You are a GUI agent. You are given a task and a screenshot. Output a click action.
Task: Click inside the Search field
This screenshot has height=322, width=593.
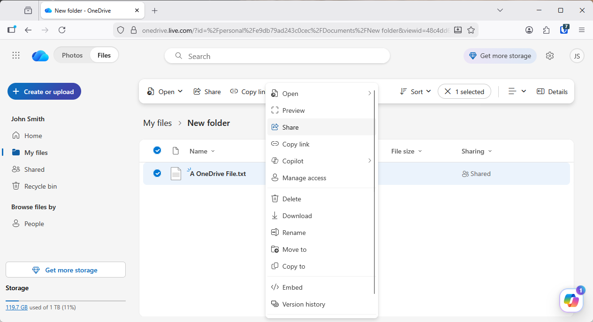click(x=277, y=56)
